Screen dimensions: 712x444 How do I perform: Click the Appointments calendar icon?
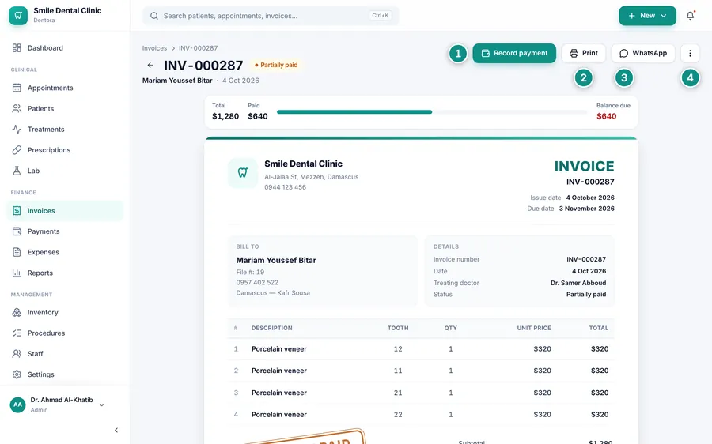17,88
